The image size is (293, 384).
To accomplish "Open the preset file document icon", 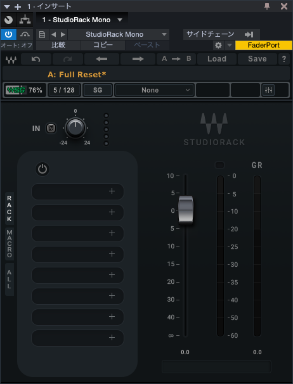I will click(42, 34).
